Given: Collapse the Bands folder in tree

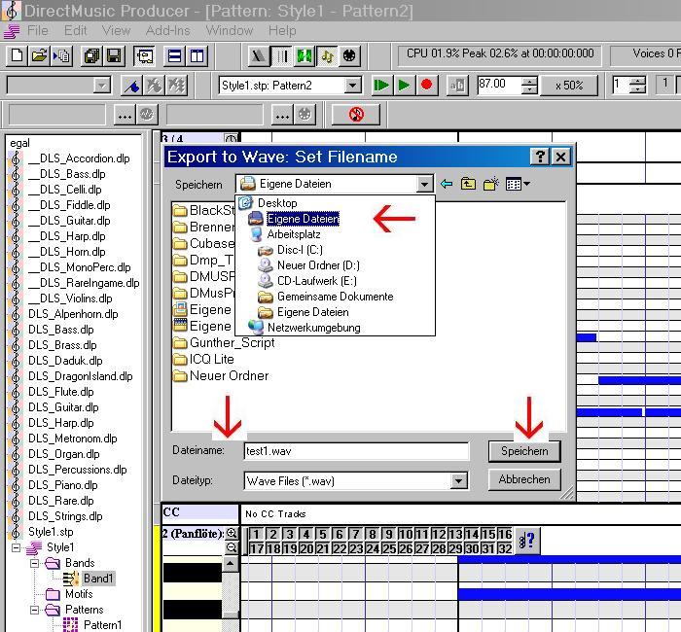Looking at the screenshot, I should (x=36, y=563).
